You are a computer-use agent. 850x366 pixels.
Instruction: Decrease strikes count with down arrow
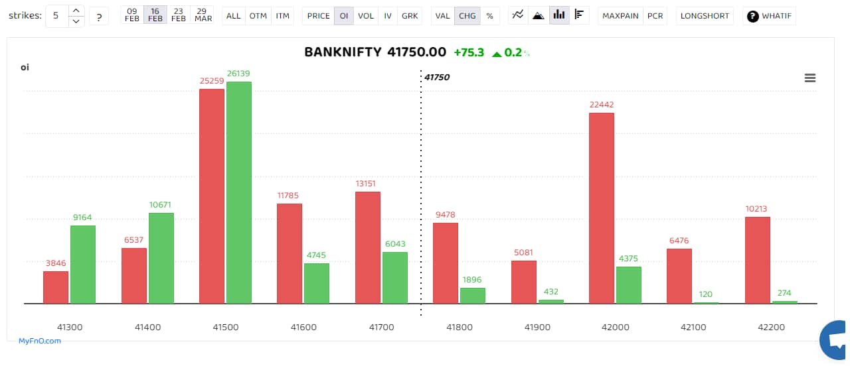(76, 21)
